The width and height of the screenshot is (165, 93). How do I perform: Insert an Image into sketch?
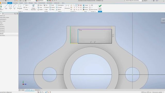tap(85, 5)
